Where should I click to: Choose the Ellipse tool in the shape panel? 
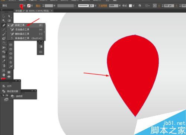11,54
